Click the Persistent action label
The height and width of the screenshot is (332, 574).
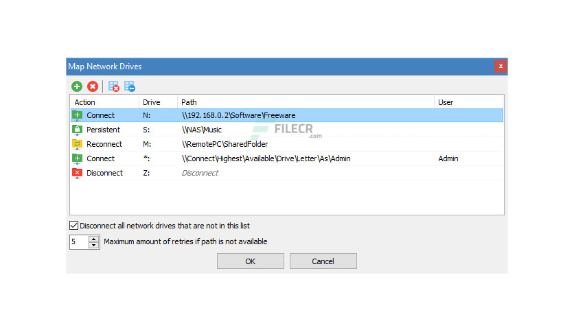point(103,130)
